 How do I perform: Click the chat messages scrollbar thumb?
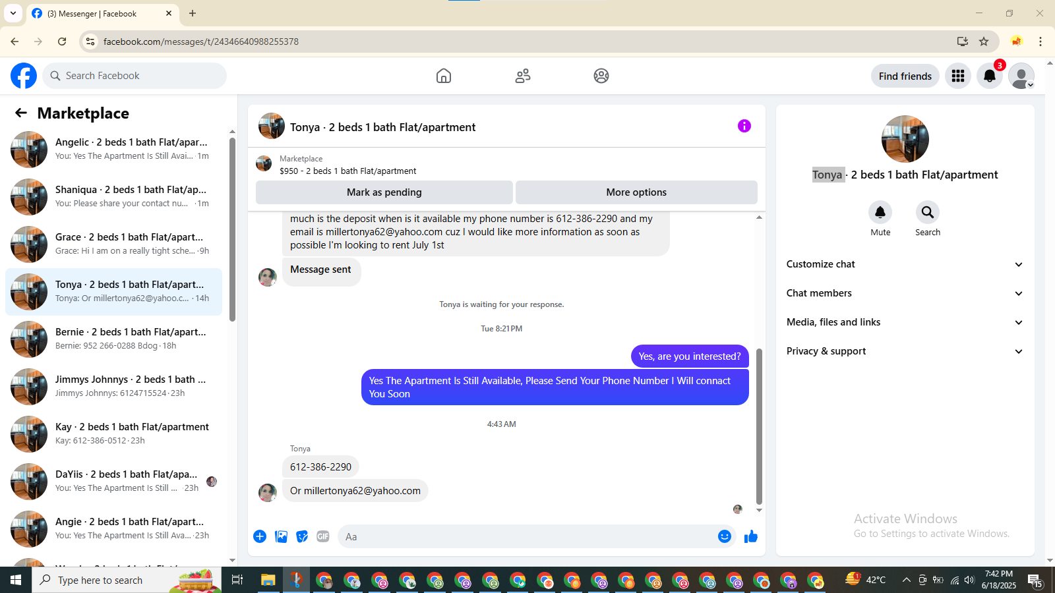[759, 426]
